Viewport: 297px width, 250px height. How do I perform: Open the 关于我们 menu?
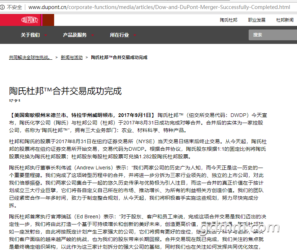30,35
